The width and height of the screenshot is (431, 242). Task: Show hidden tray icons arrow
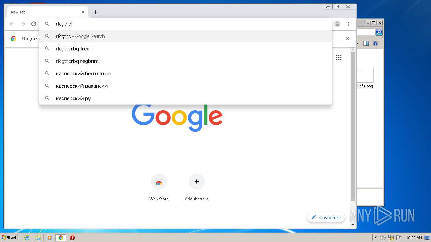click(375, 238)
